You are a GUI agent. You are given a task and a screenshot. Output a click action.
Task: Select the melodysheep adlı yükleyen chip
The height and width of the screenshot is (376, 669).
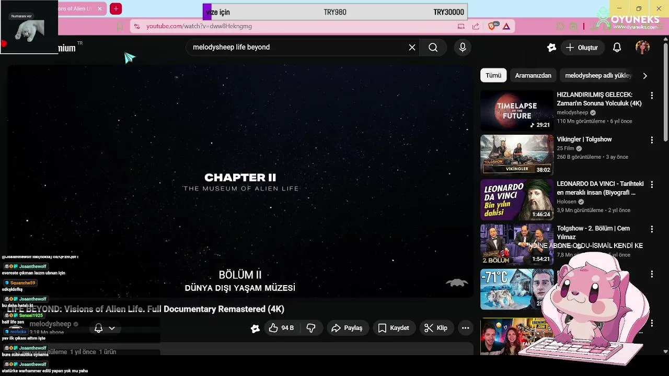point(598,76)
